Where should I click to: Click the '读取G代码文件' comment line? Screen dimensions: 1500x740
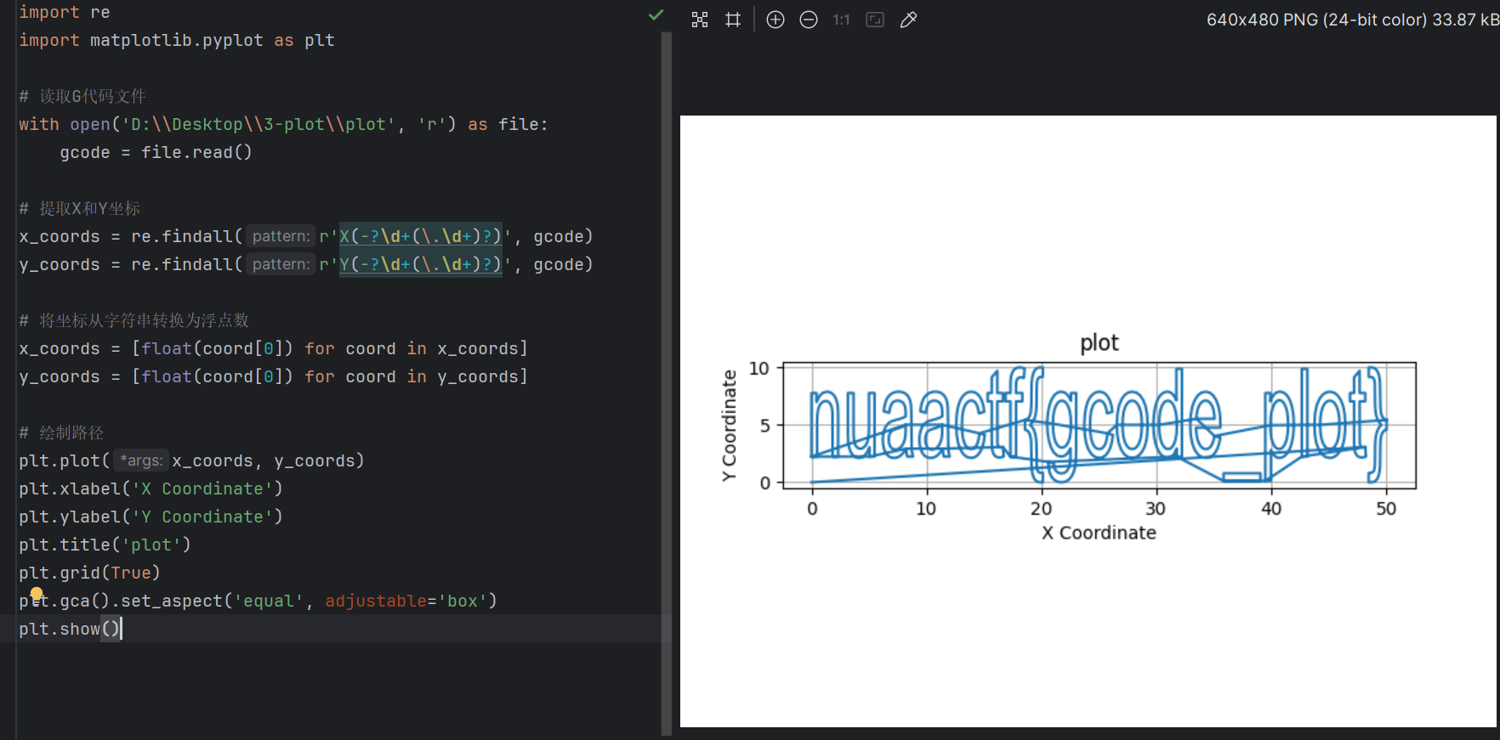click(x=82, y=96)
